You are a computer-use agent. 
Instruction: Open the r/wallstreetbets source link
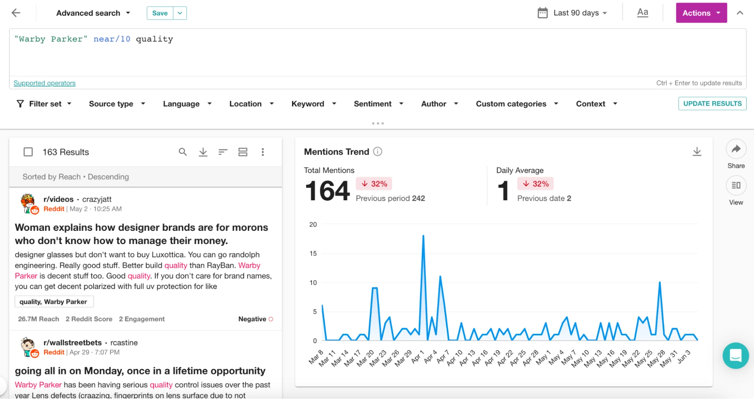coord(72,342)
